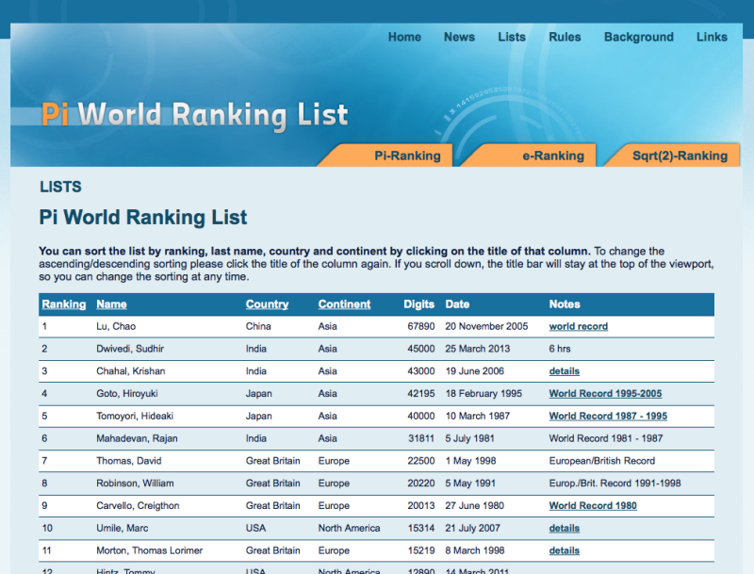Click the Pi logo in the page header

point(53,113)
